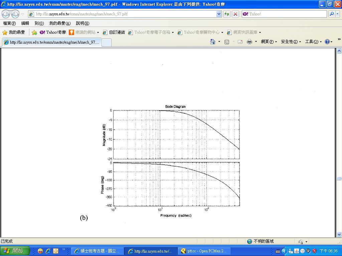
Task: Open the status bar zoom level control
Action: 303,241
